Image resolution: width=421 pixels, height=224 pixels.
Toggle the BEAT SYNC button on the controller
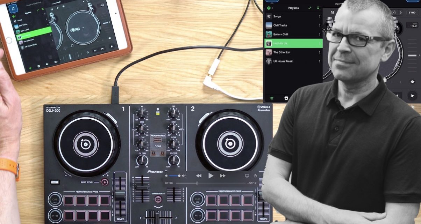click(x=104, y=182)
